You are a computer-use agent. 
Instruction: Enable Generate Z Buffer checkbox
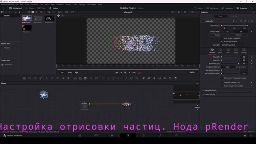[222, 82]
